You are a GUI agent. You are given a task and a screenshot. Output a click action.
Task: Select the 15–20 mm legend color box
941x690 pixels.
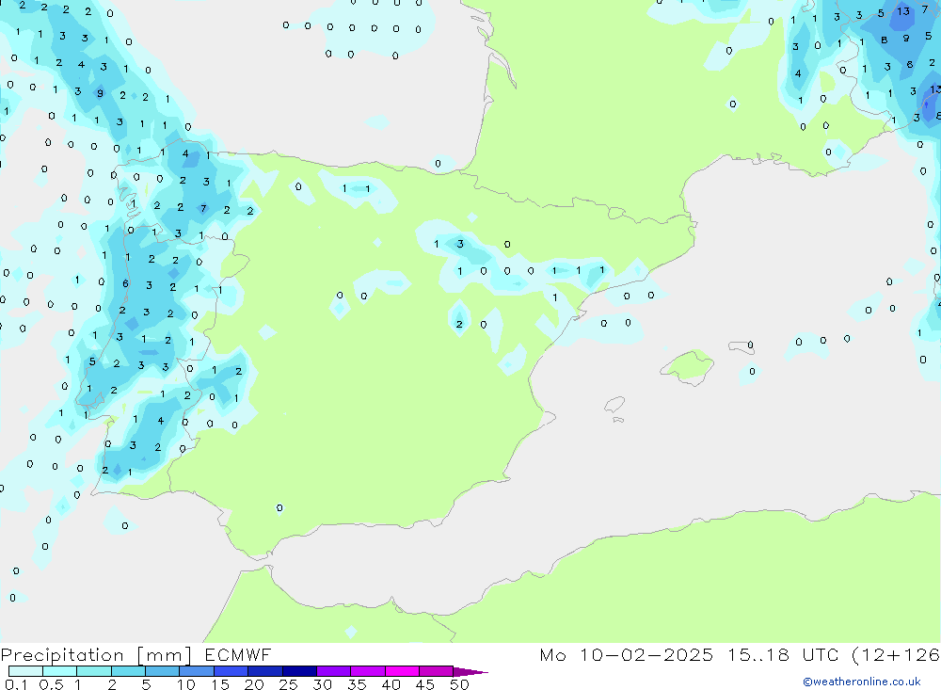231,671
